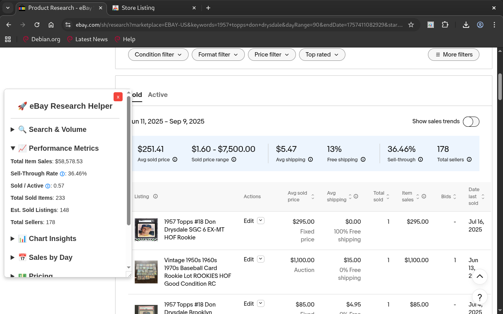503x314 pixels.
Task: Click info icon for Total sellers summary
Action: (x=469, y=160)
